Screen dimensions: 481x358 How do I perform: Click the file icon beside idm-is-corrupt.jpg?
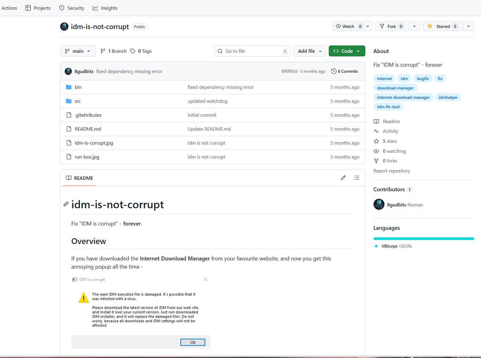(x=69, y=143)
